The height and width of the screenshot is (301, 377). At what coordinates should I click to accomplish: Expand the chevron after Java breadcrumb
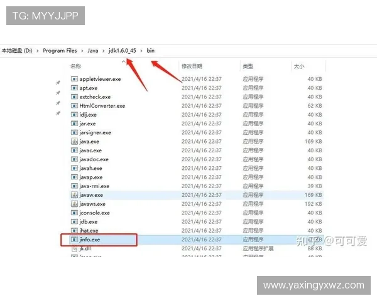pyautogui.click(x=104, y=51)
